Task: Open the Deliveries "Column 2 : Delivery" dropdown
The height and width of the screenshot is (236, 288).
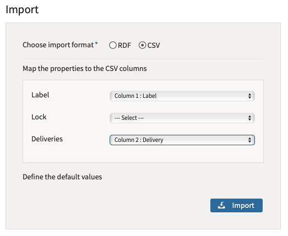Action: [182, 140]
